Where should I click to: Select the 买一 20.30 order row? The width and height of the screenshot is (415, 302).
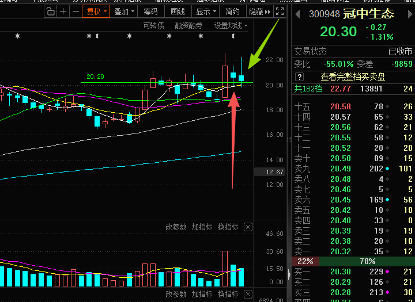(x=353, y=272)
